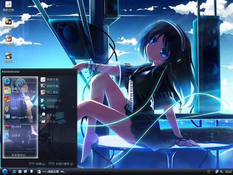Click the Start orb button
This screenshot has height=175, width=233.
(x=5, y=172)
